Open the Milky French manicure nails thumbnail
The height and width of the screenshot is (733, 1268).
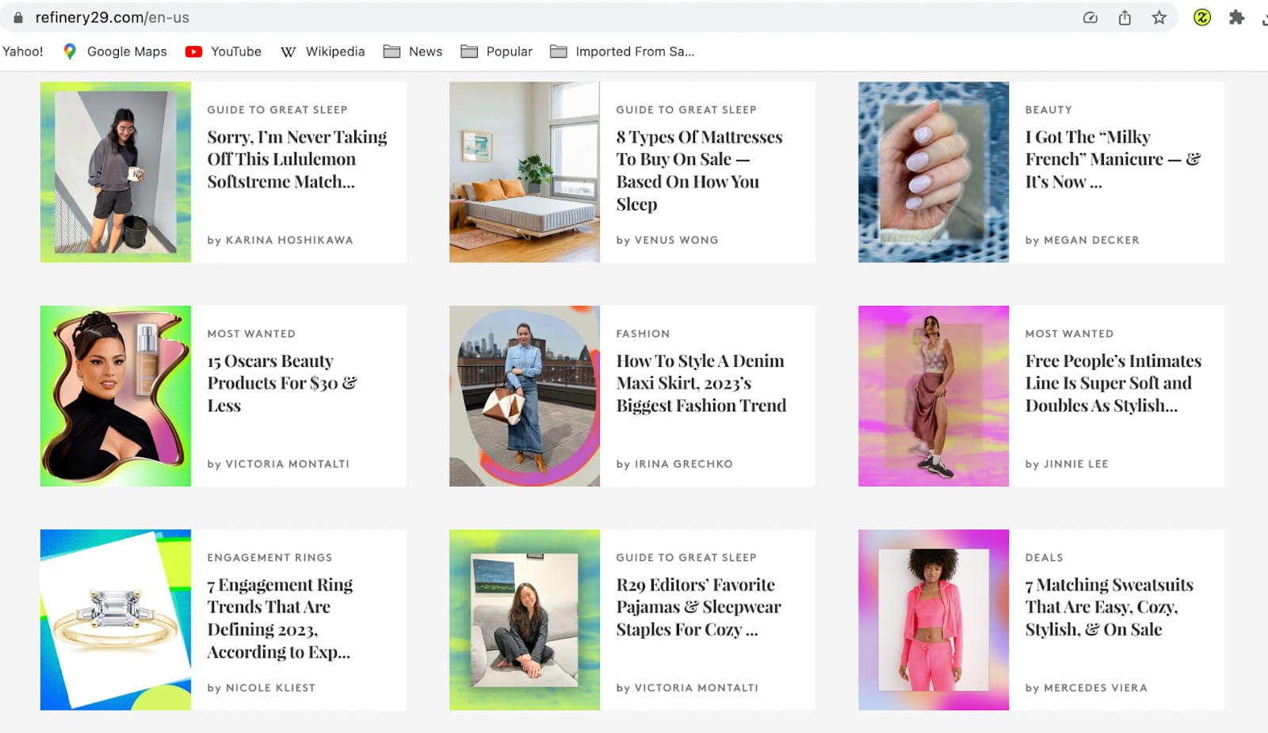click(934, 172)
